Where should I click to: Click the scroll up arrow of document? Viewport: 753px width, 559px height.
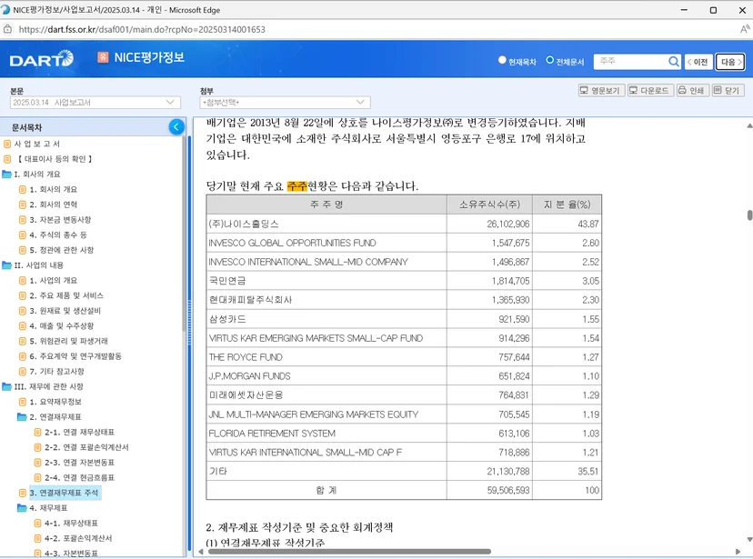[749, 125]
